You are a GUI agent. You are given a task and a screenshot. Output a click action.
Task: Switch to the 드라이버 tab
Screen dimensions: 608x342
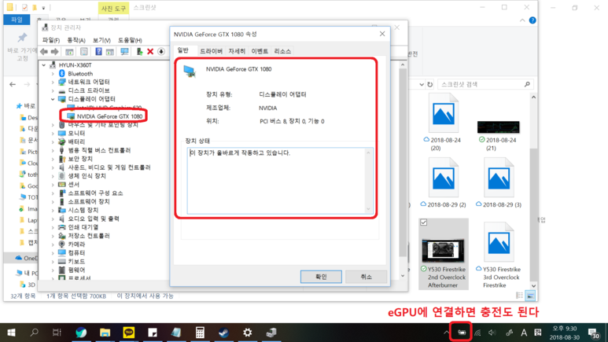coord(211,51)
